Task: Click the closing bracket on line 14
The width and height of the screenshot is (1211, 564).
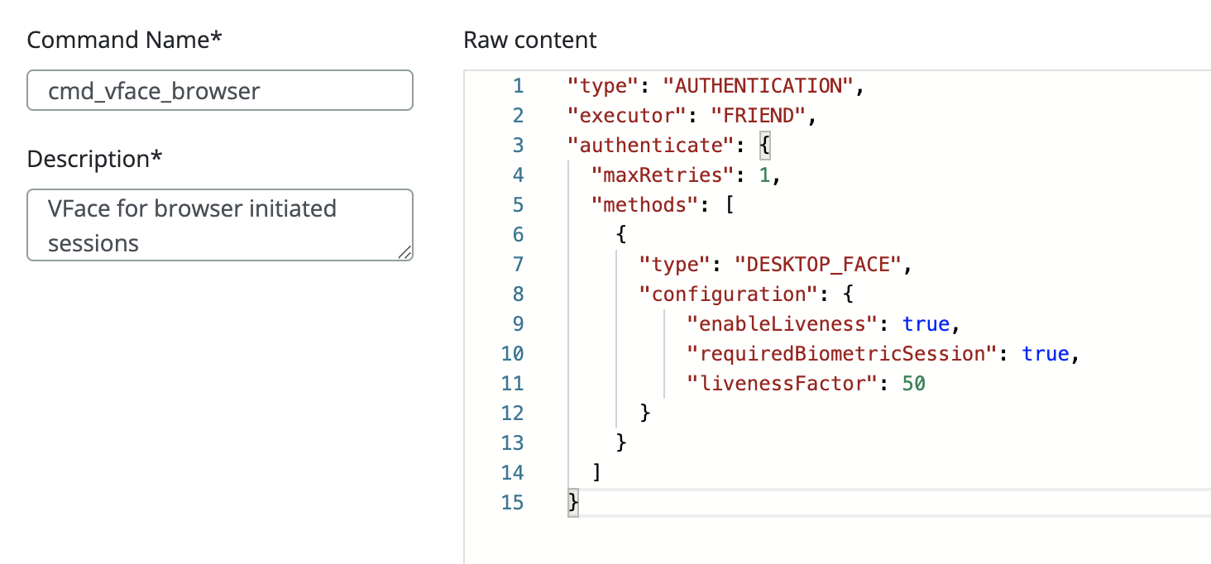Action: coord(596,473)
